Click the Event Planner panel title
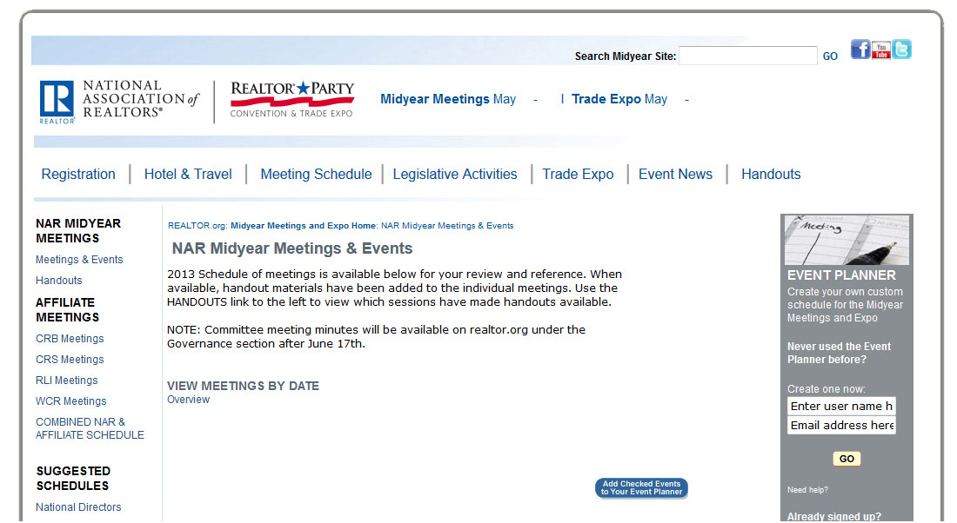This screenshot has height=523, width=957. pyautogui.click(x=841, y=275)
